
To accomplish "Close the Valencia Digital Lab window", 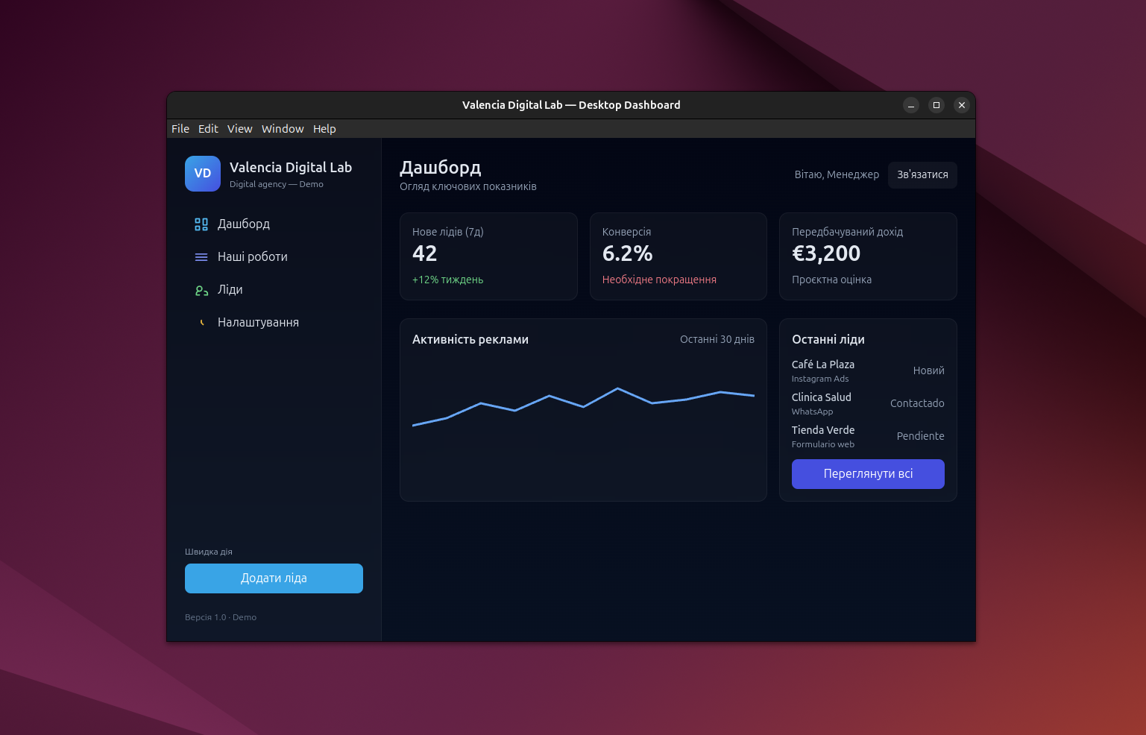I will click(x=962, y=105).
